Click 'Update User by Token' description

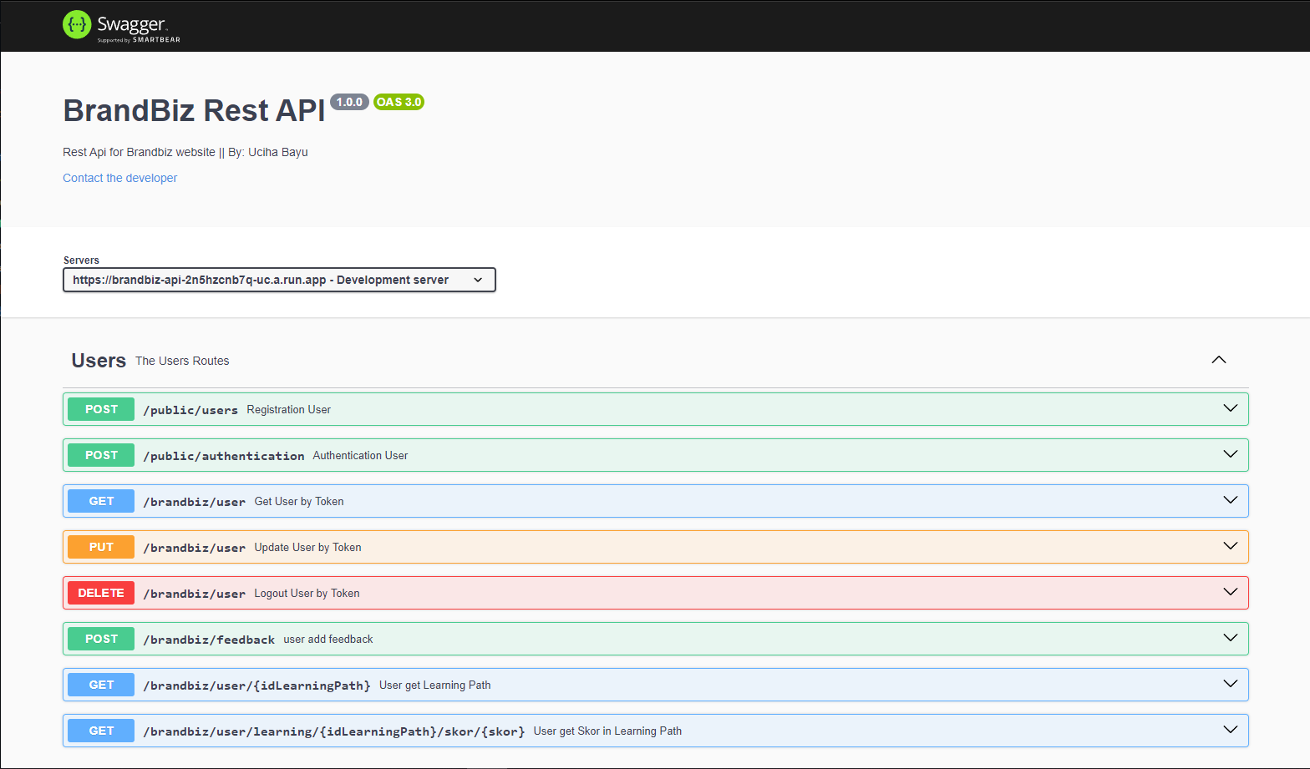[x=307, y=547]
